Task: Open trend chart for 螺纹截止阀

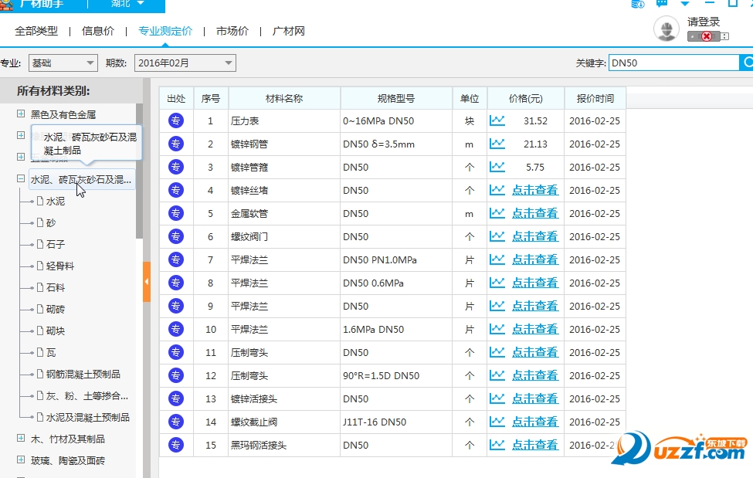Action: pos(497,422)
